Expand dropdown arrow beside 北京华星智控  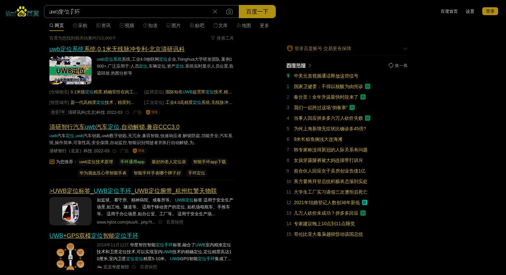pos(134,267)
